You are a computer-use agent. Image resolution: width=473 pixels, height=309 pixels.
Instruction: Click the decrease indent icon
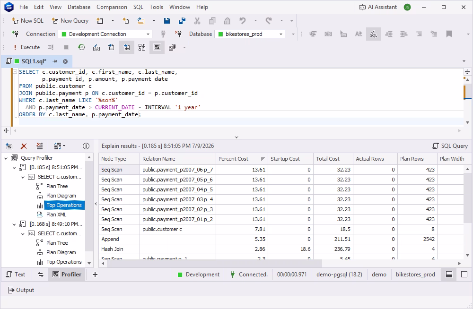[x=389, y=34]
